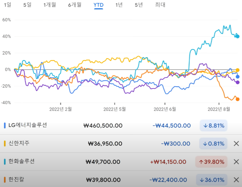
Task: Click the -40% axis label
Action: click(6, 103)
